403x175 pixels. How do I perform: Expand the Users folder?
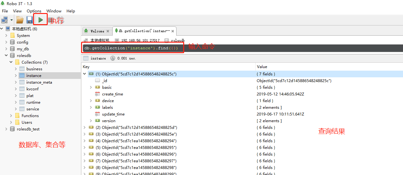tap(11, 122)
